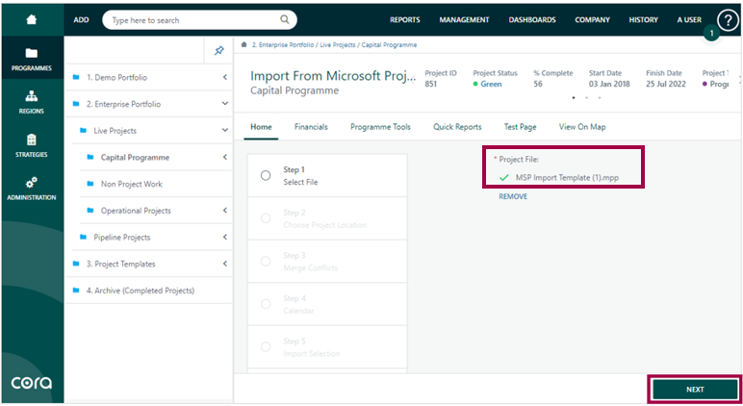Screen dimensions: 743x406
Task: Select Step 1 Select File radio
Action: point(266,175)
